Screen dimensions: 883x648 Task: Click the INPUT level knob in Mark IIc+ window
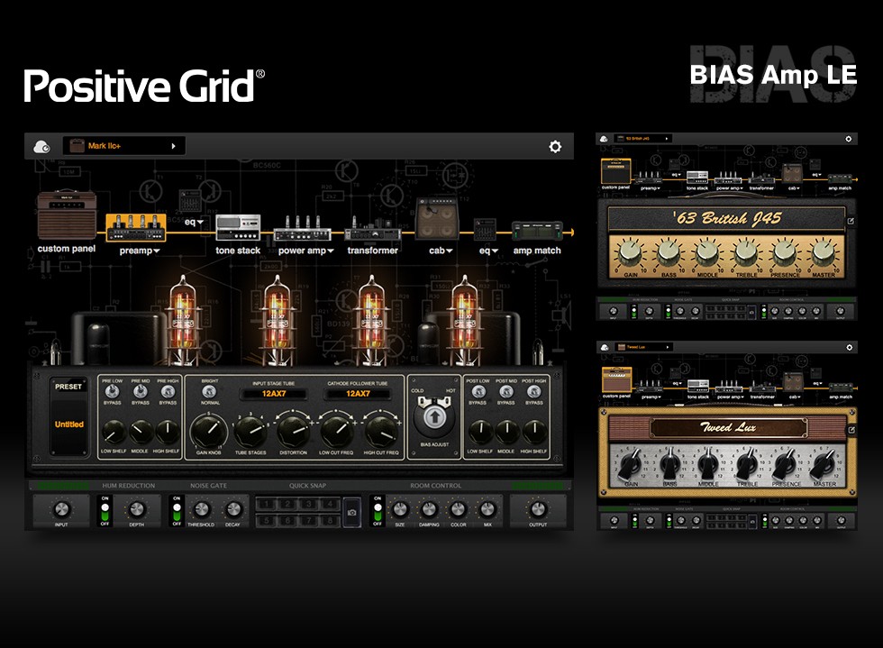tap(61, 509)
